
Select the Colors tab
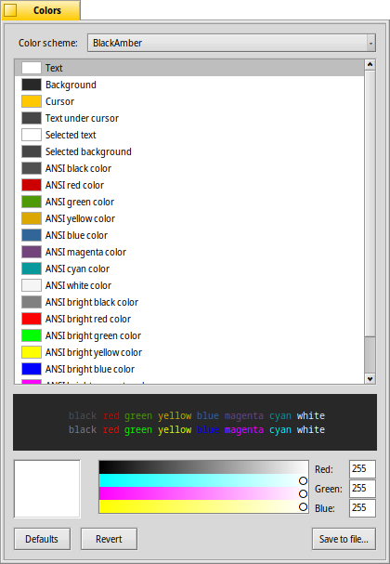click(x=40, y=10)
